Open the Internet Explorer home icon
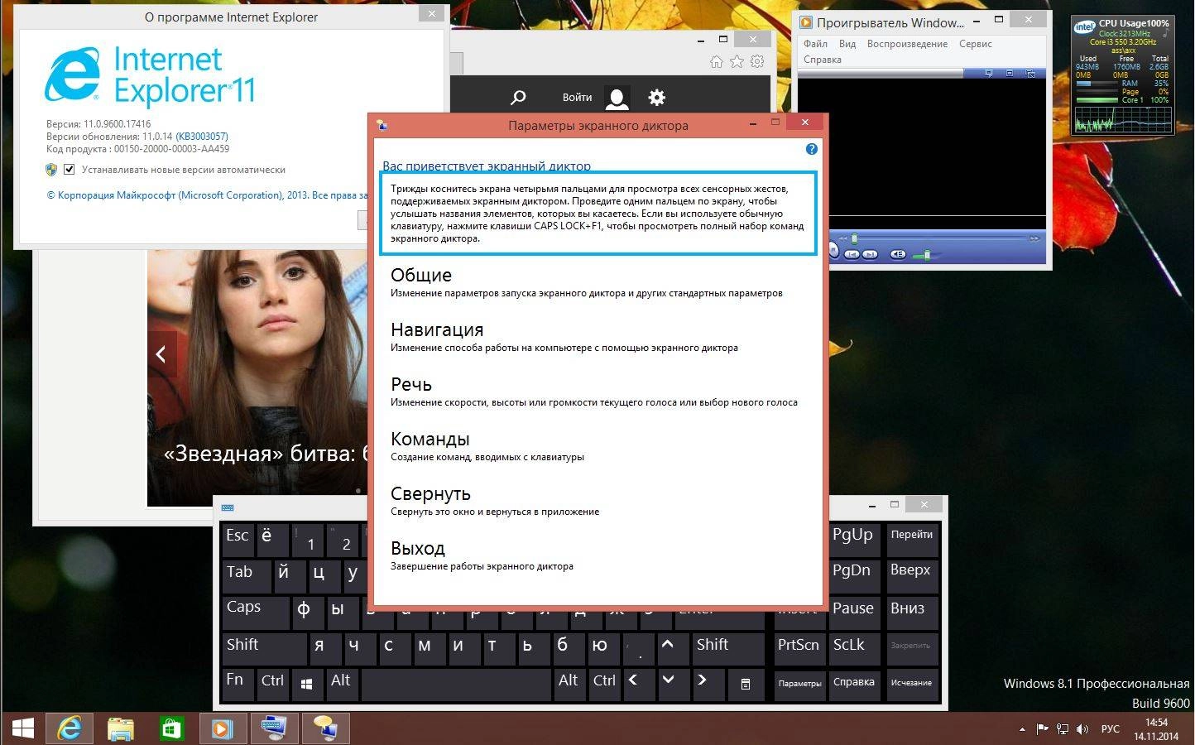1195x745 pixels. [x=717, y=61]
